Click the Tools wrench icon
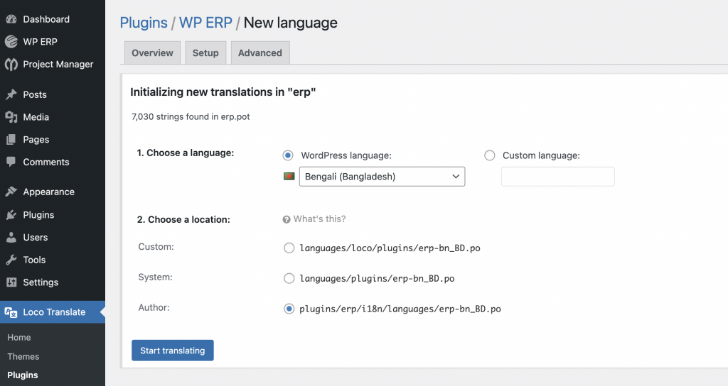728x386 pixels. (x=11, y=260)
